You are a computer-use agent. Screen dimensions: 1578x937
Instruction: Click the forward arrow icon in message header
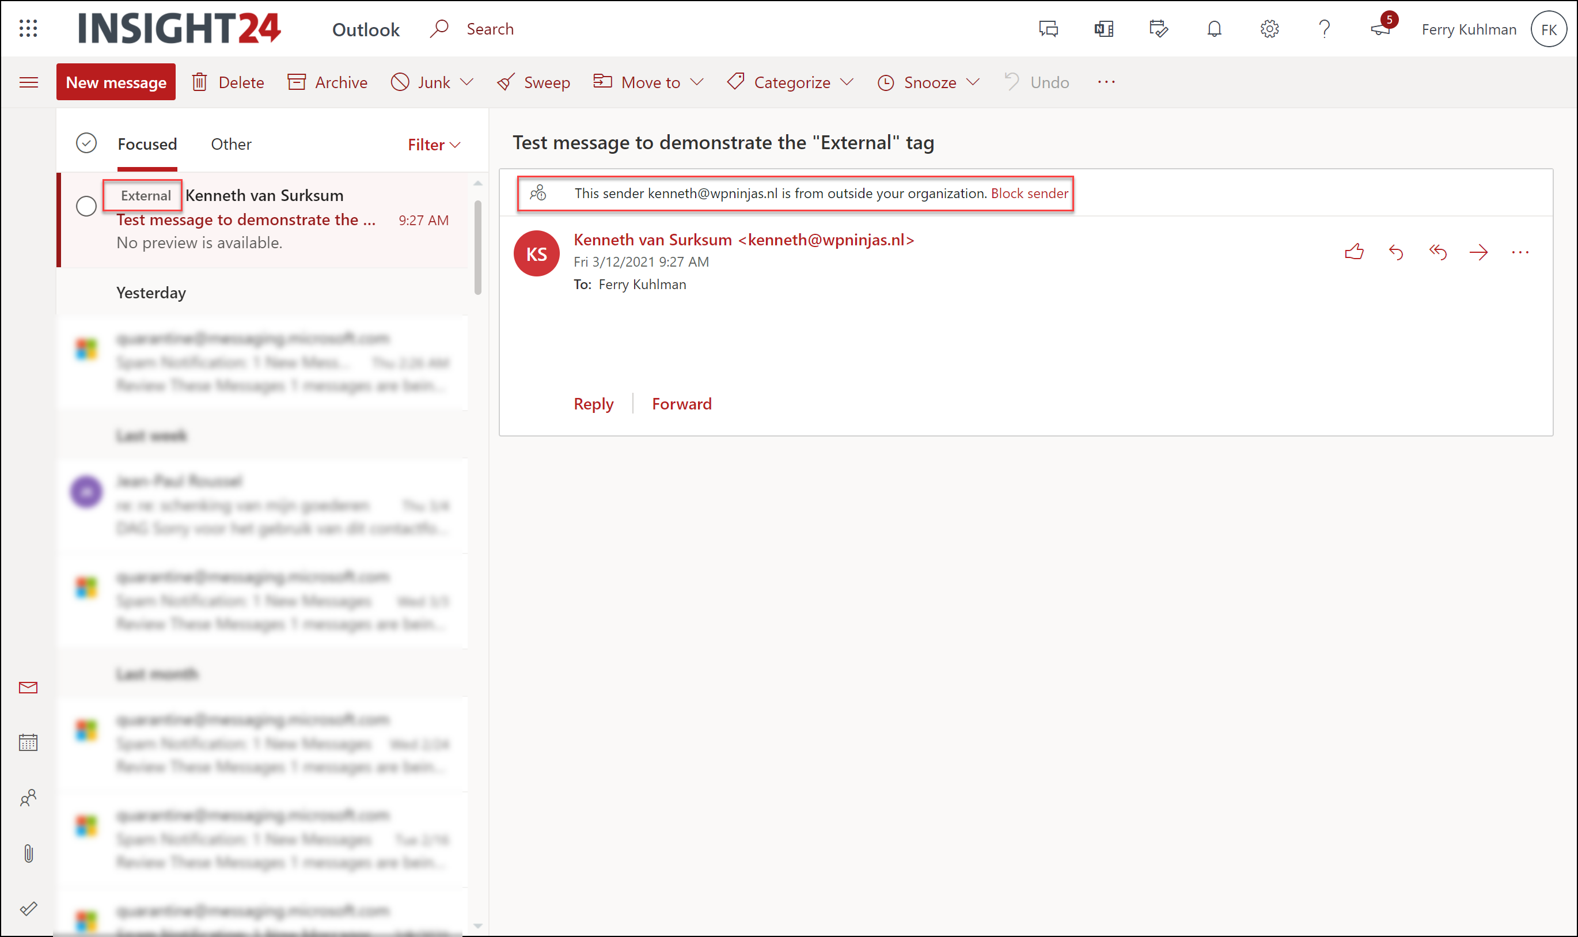point(1478,253)
